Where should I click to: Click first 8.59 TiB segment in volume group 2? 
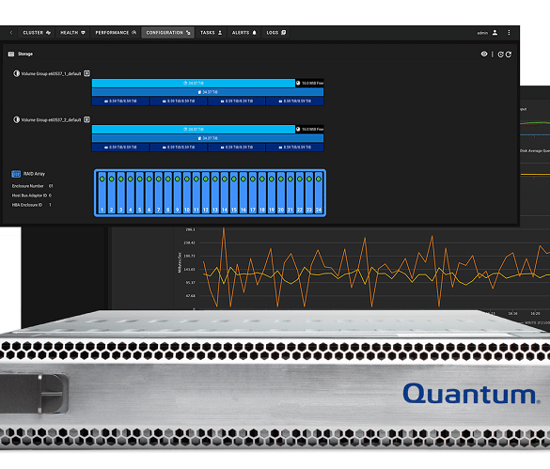[120, 148]
